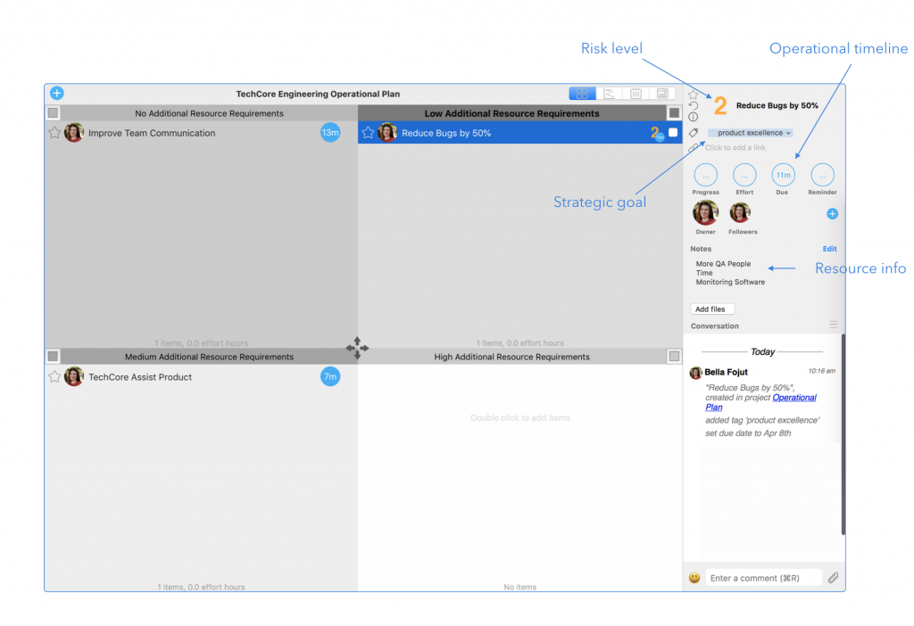Open item details via the info icon
914x626 pixels.
[694, 116]
